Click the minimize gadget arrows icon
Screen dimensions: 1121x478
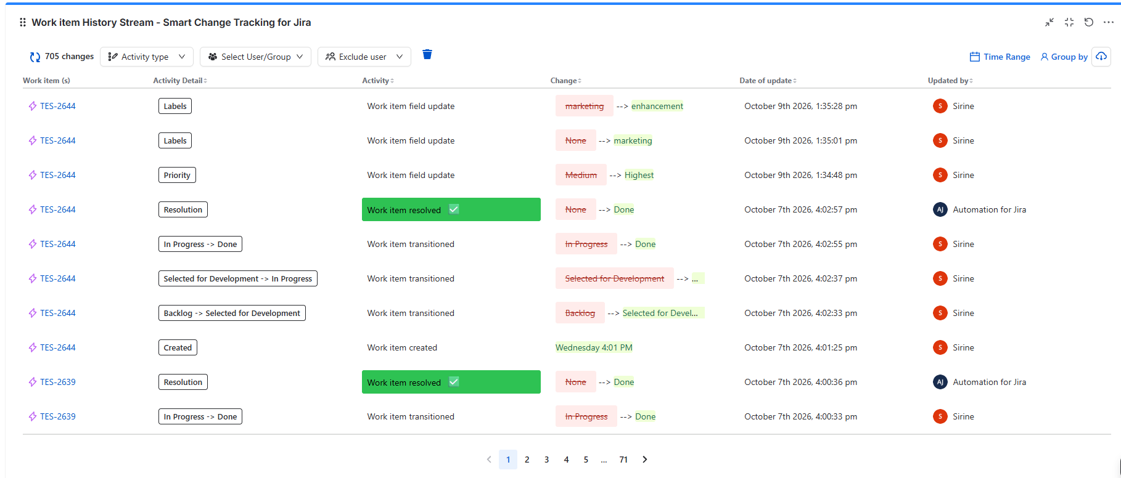(x=1049, y=22)
